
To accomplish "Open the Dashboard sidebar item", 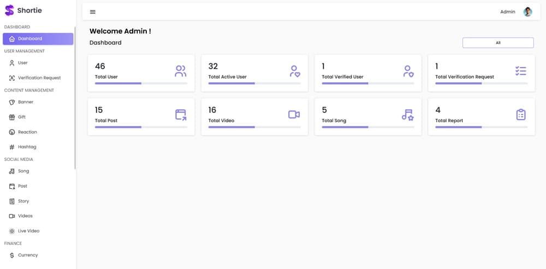I will (x=38, y=39).
